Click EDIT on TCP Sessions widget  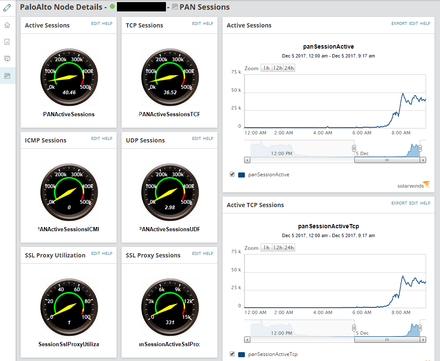pos(196,24)
